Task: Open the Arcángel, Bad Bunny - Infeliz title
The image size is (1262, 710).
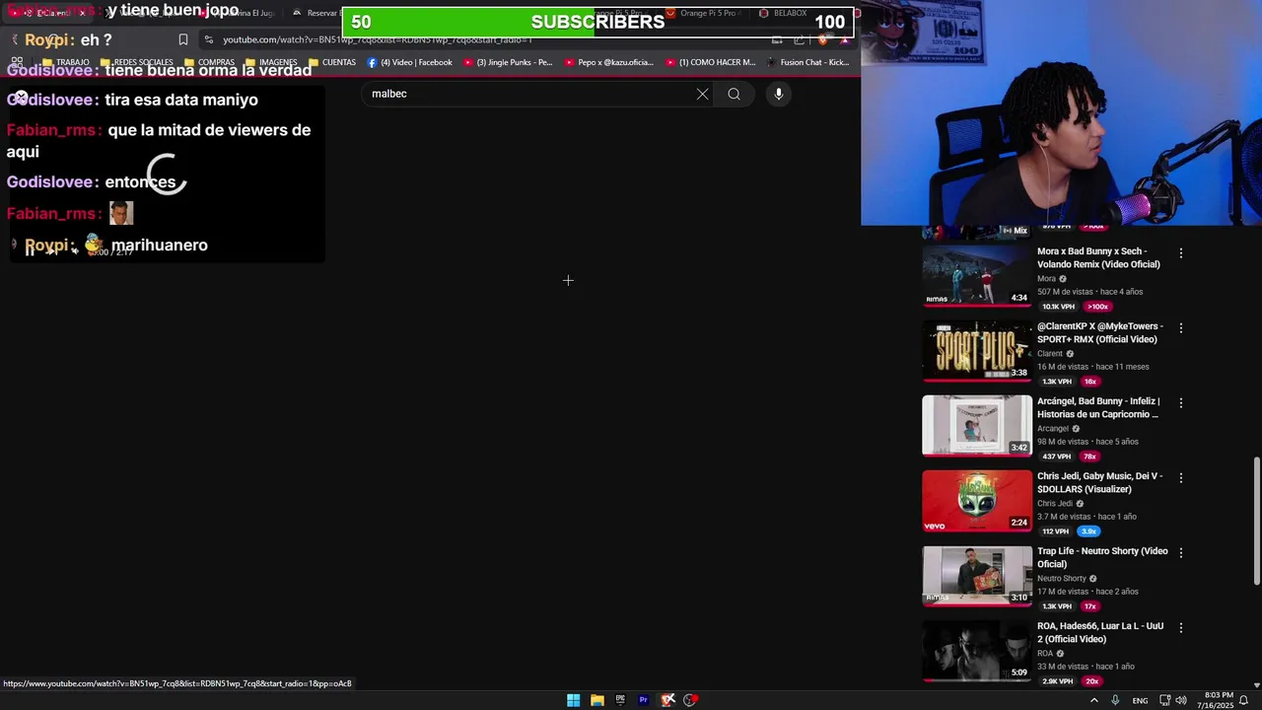Action: coord(1098,407)
